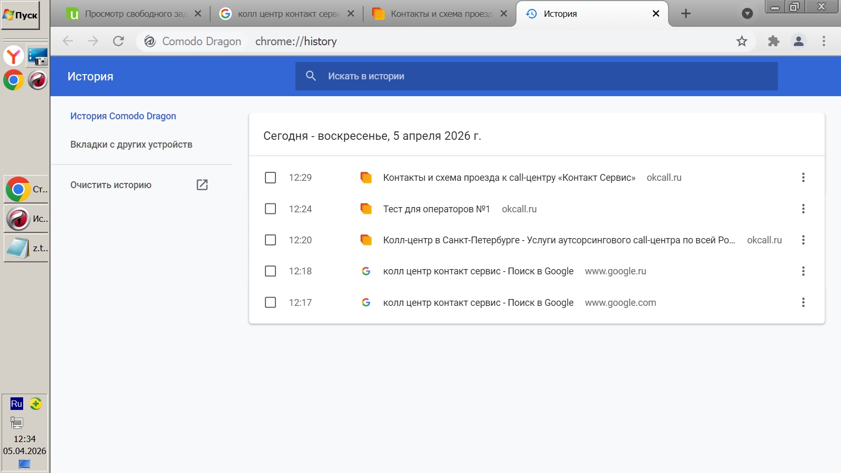This screenshot has width=841, height=473.
Task: Open actions menu for the 12:20 okcall.ru entry
Action: (803, 240)
